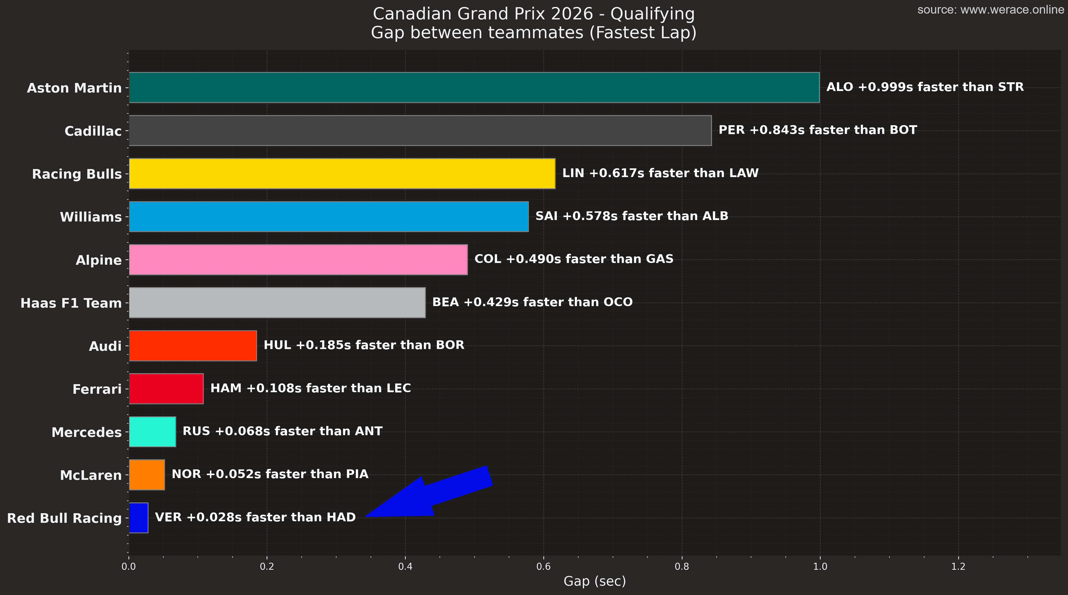Click "LIN +0.617s faster than LAW" annotation
This screenshot has height=595, width=1068.
click(661, 173)
